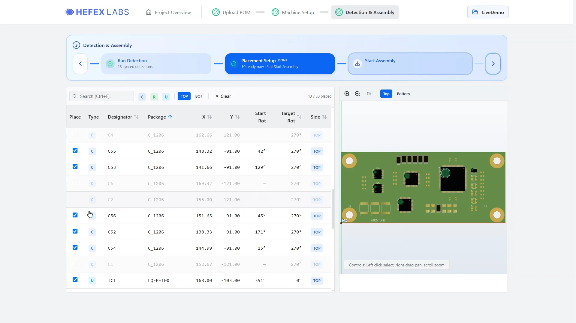Viewport: 576px width, 323px height.
Task: Click start rotation value 171°
Action: (260, 232)
